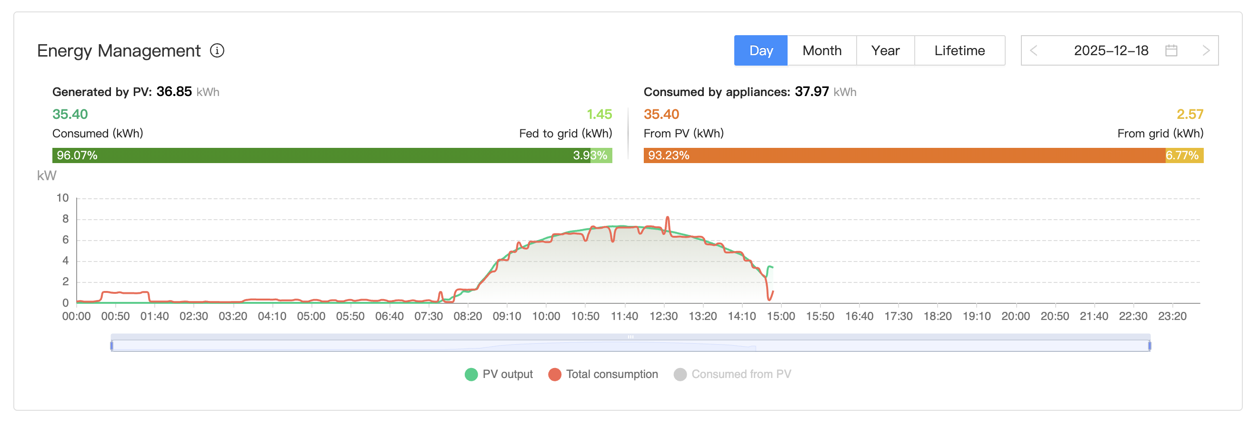Click the Consumed by appliances 37.97 value
Screen dimensions: 1259x426
pos(811,92)
